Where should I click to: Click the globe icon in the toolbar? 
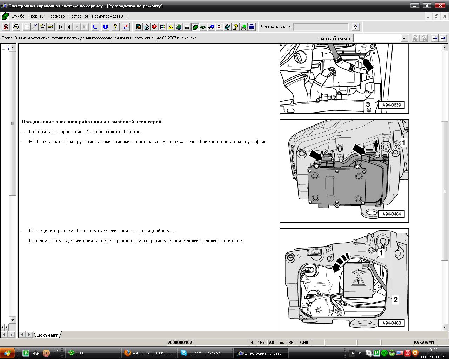point(179,27)
